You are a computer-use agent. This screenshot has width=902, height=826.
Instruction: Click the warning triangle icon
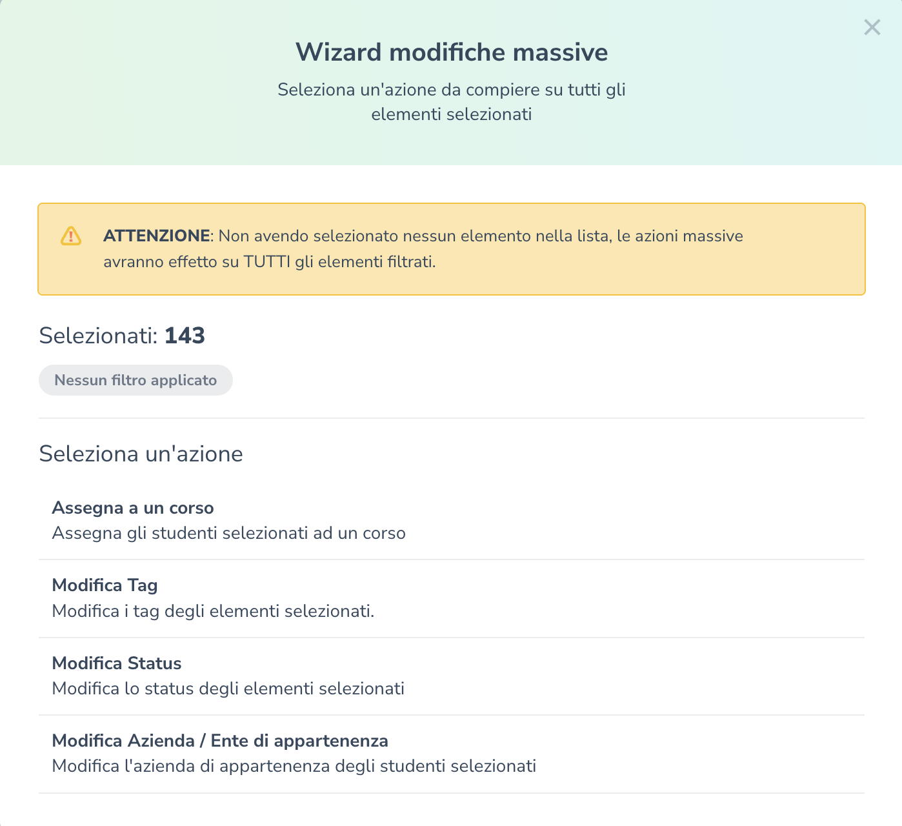pos(71,236)
